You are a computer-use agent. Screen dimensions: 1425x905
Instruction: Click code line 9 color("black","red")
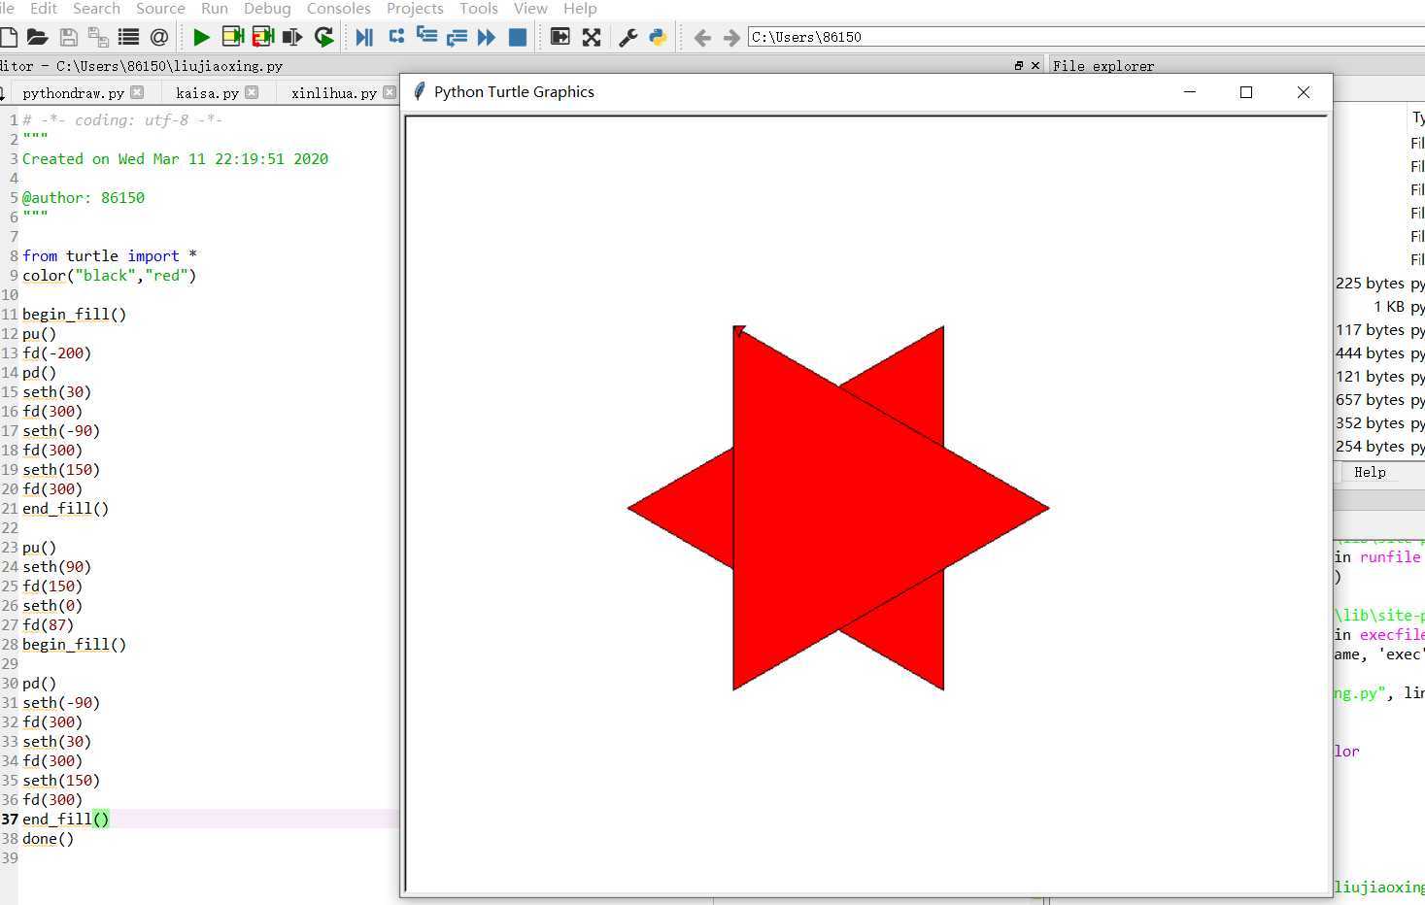tap(110, 276)
